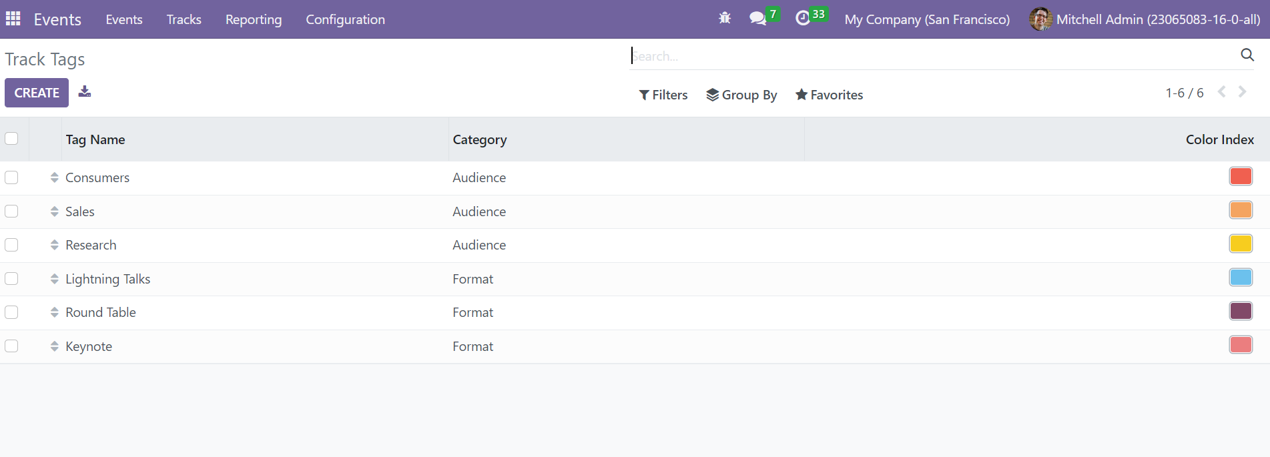Check the Round Table row checkbox
Viewport: 1270px width, 457px height.
[11, 312]
